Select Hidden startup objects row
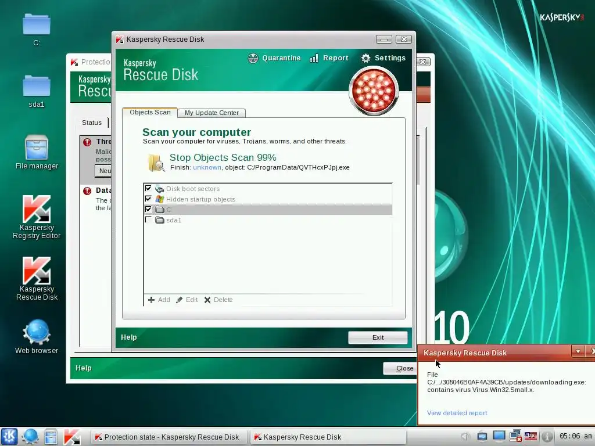 point(268,199)
